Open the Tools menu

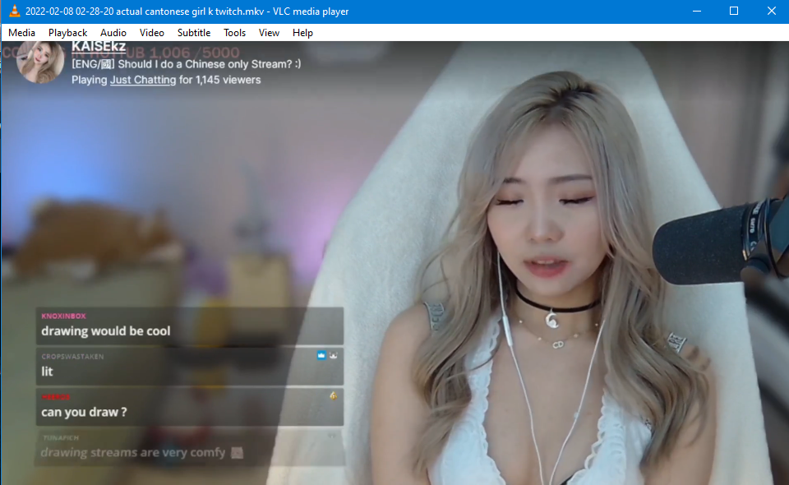pos(234,33)
